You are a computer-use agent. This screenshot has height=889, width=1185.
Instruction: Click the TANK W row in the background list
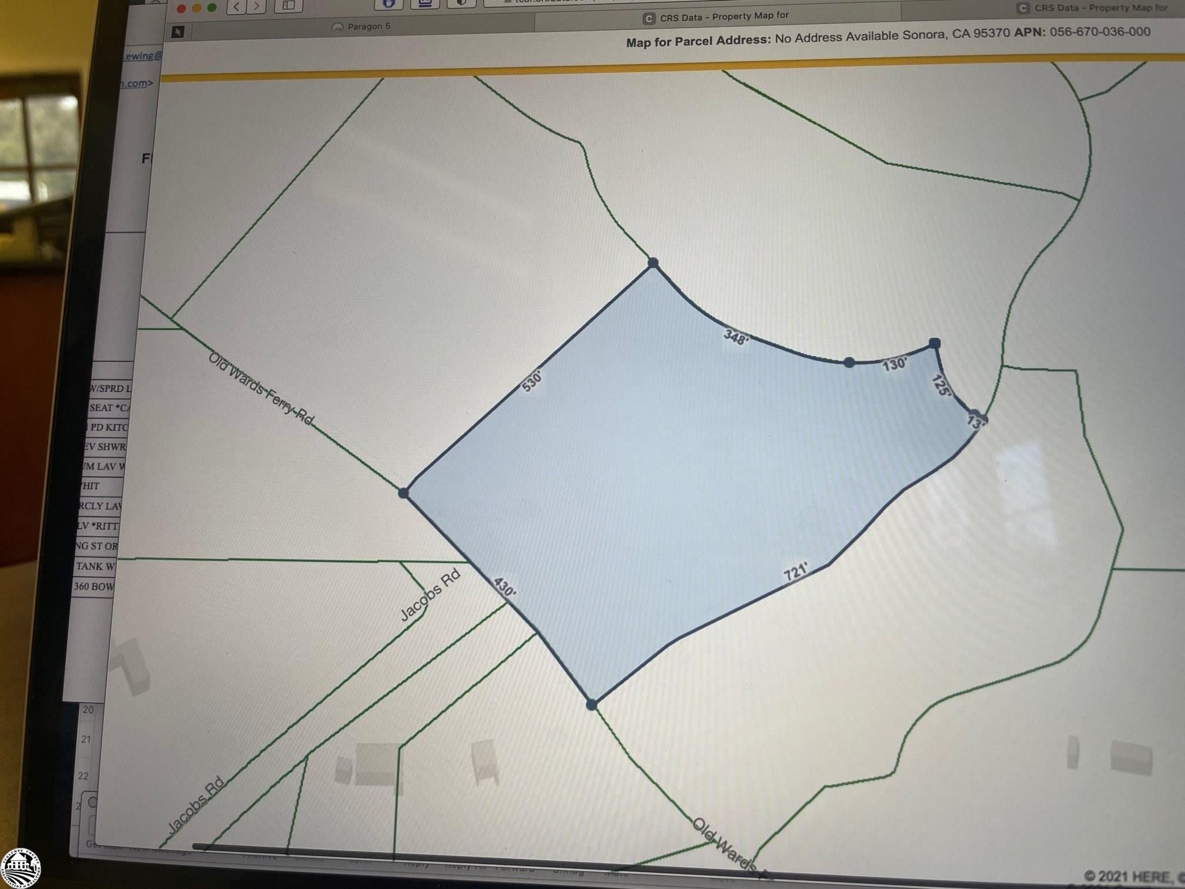click(95, 566)
